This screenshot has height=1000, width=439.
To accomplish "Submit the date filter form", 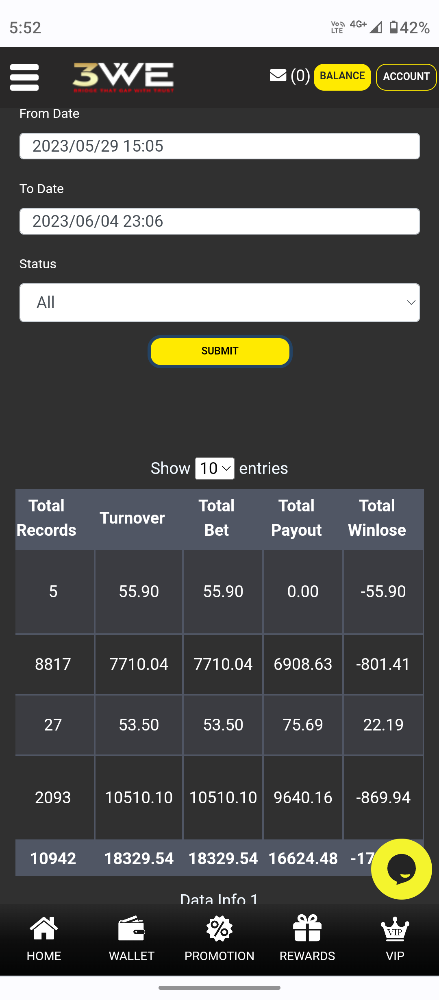I will tap(220, 351).
